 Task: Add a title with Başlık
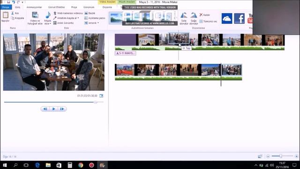pos(90,13)
